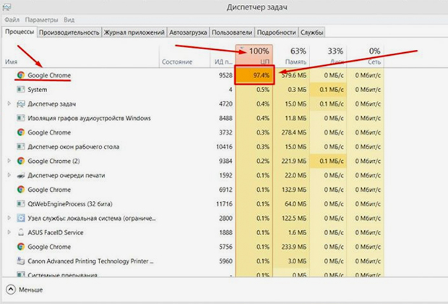
Task: Open the Файл menu
Action: pyautogui.click(x=12, y=20)
